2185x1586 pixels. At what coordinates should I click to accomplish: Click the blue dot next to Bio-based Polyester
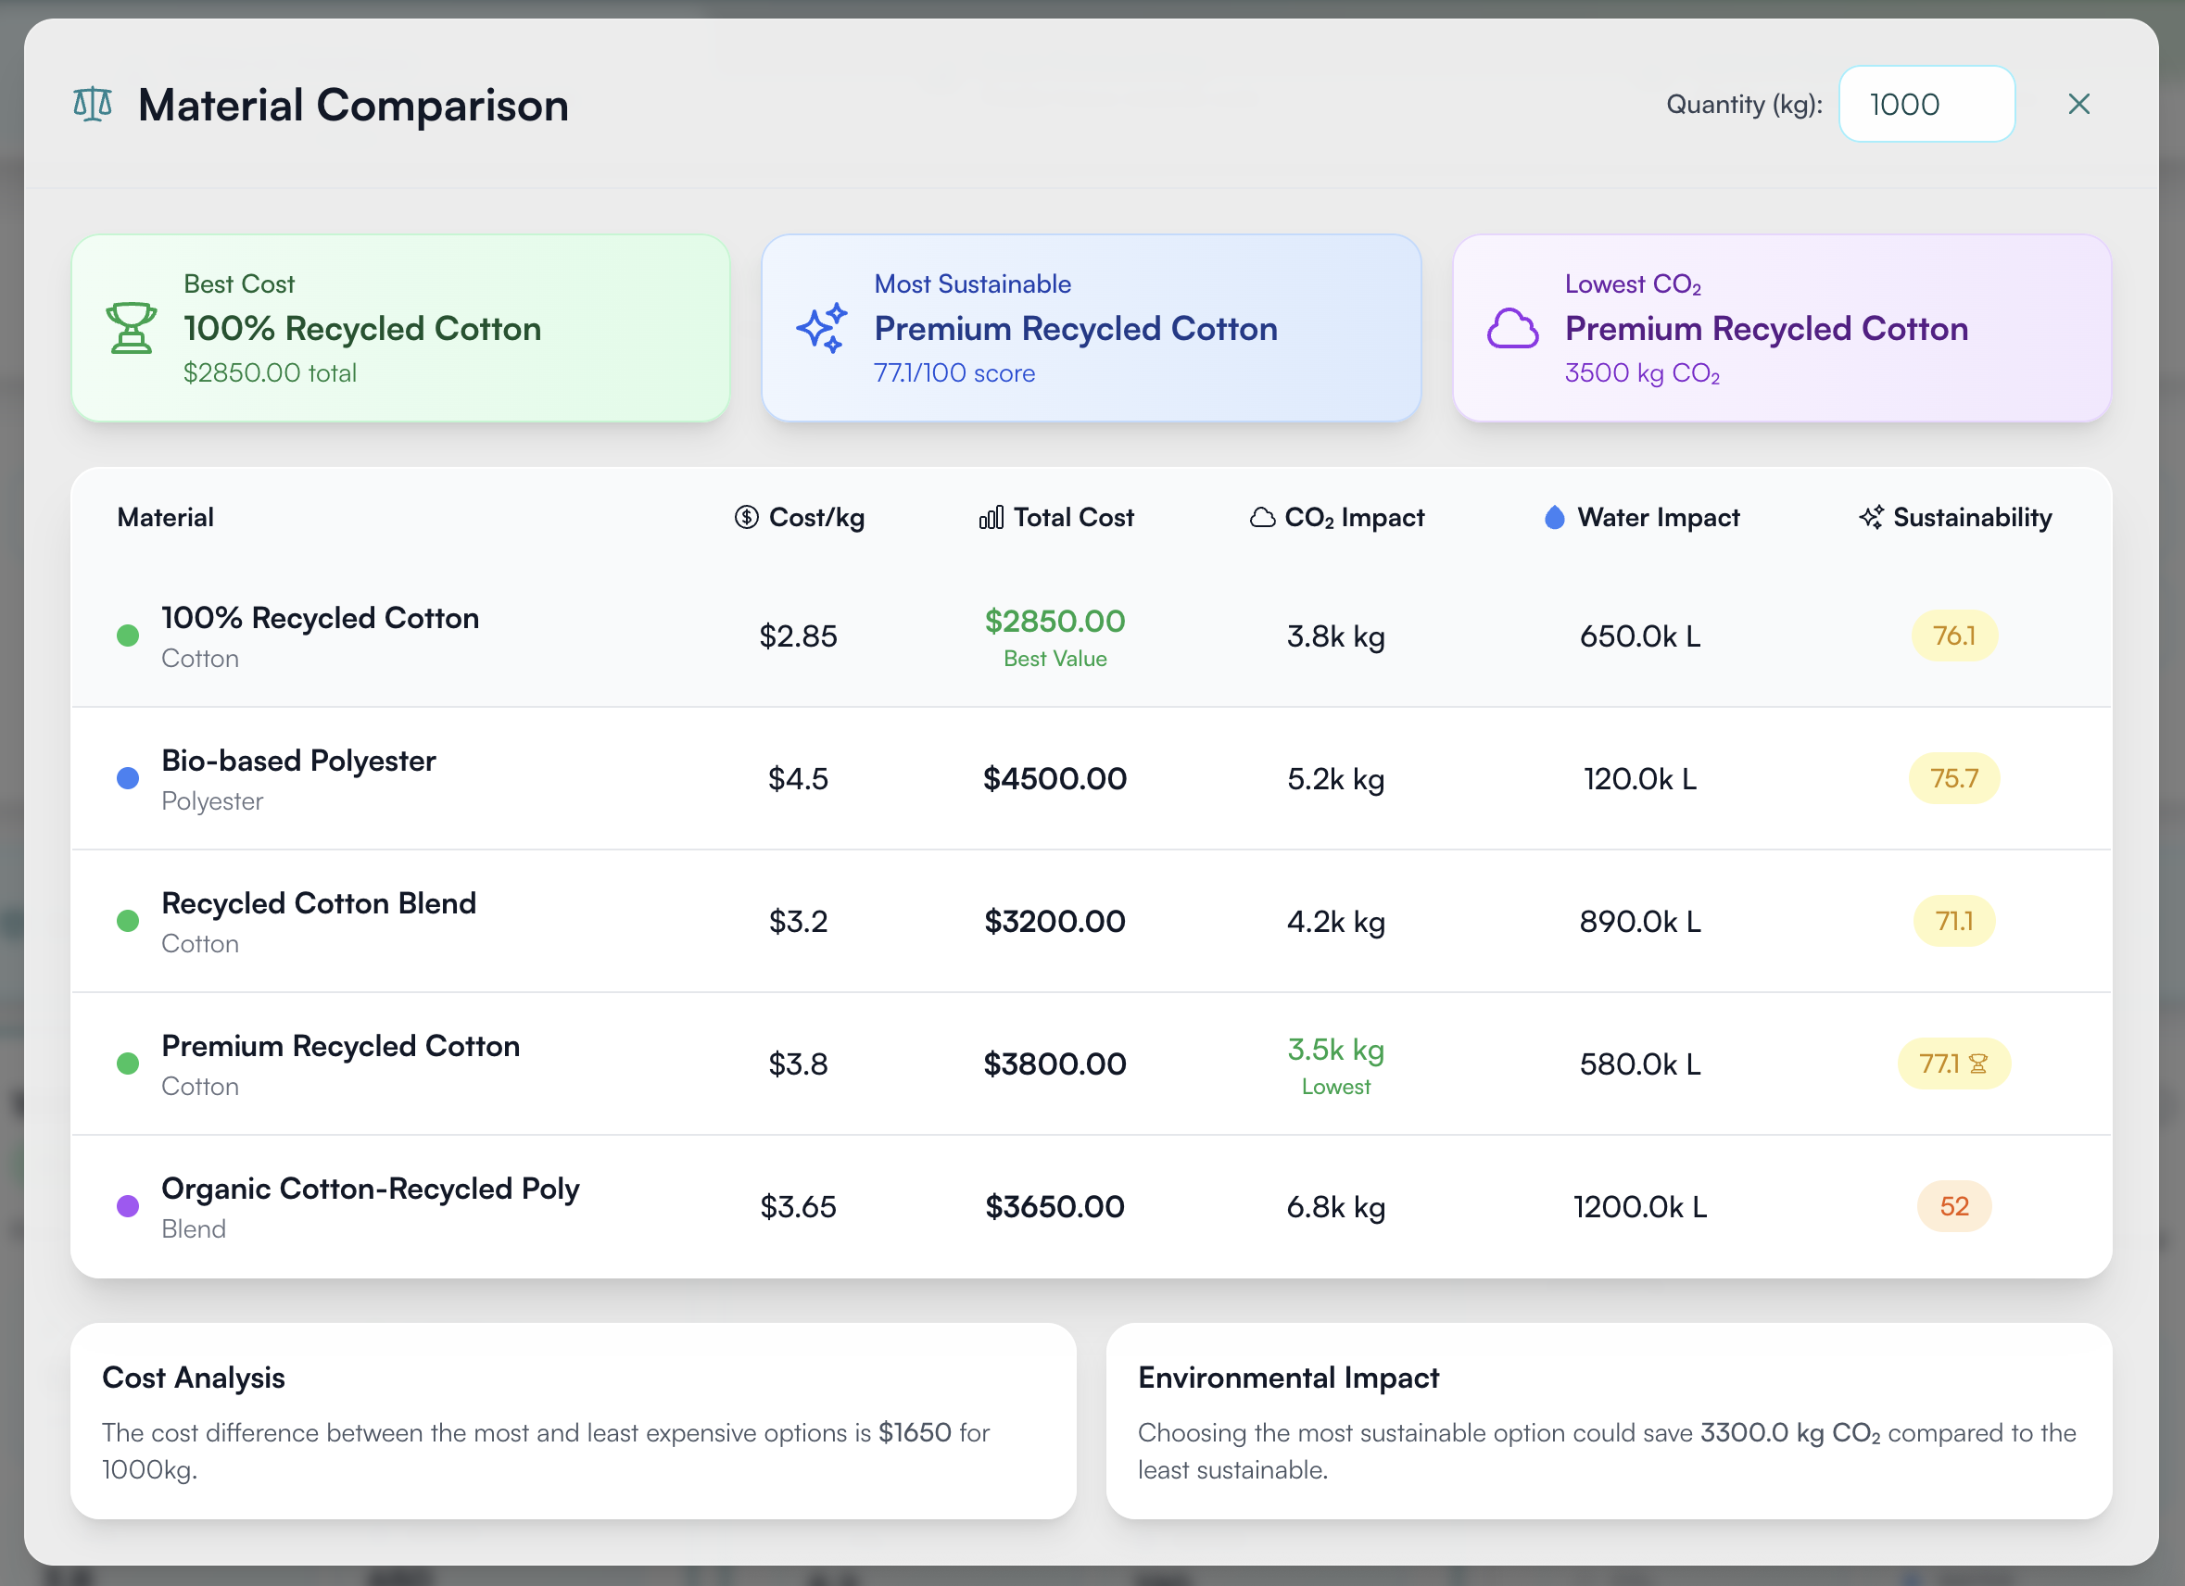pyautogui.click(x=127, y=779)
